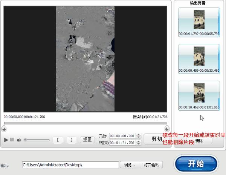Screen dimensions: 226x175
Task: Mute the speaker volume icon
Action: click(x=19, y=140)
